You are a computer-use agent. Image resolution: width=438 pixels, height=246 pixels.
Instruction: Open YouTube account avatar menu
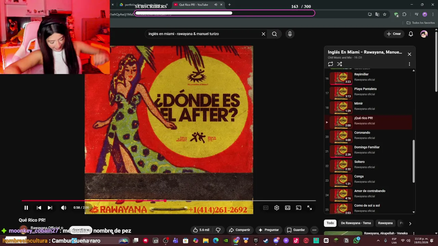(x=424, y=34)
